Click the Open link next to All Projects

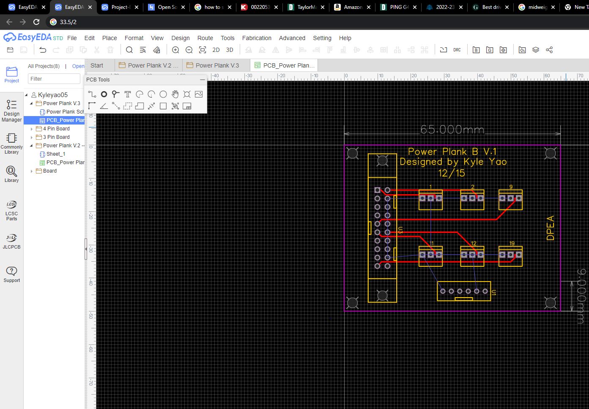tap(78, 66)
